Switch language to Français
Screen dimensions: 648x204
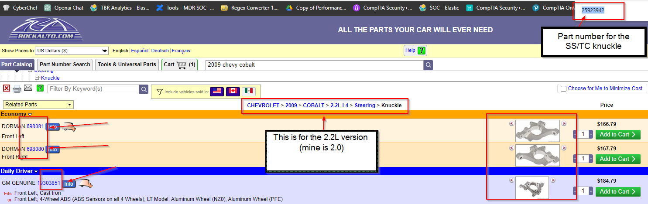point(181,51)
